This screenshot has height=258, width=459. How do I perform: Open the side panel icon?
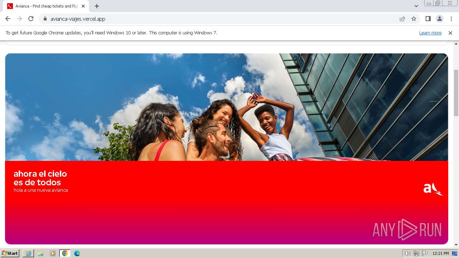point(428,19)
